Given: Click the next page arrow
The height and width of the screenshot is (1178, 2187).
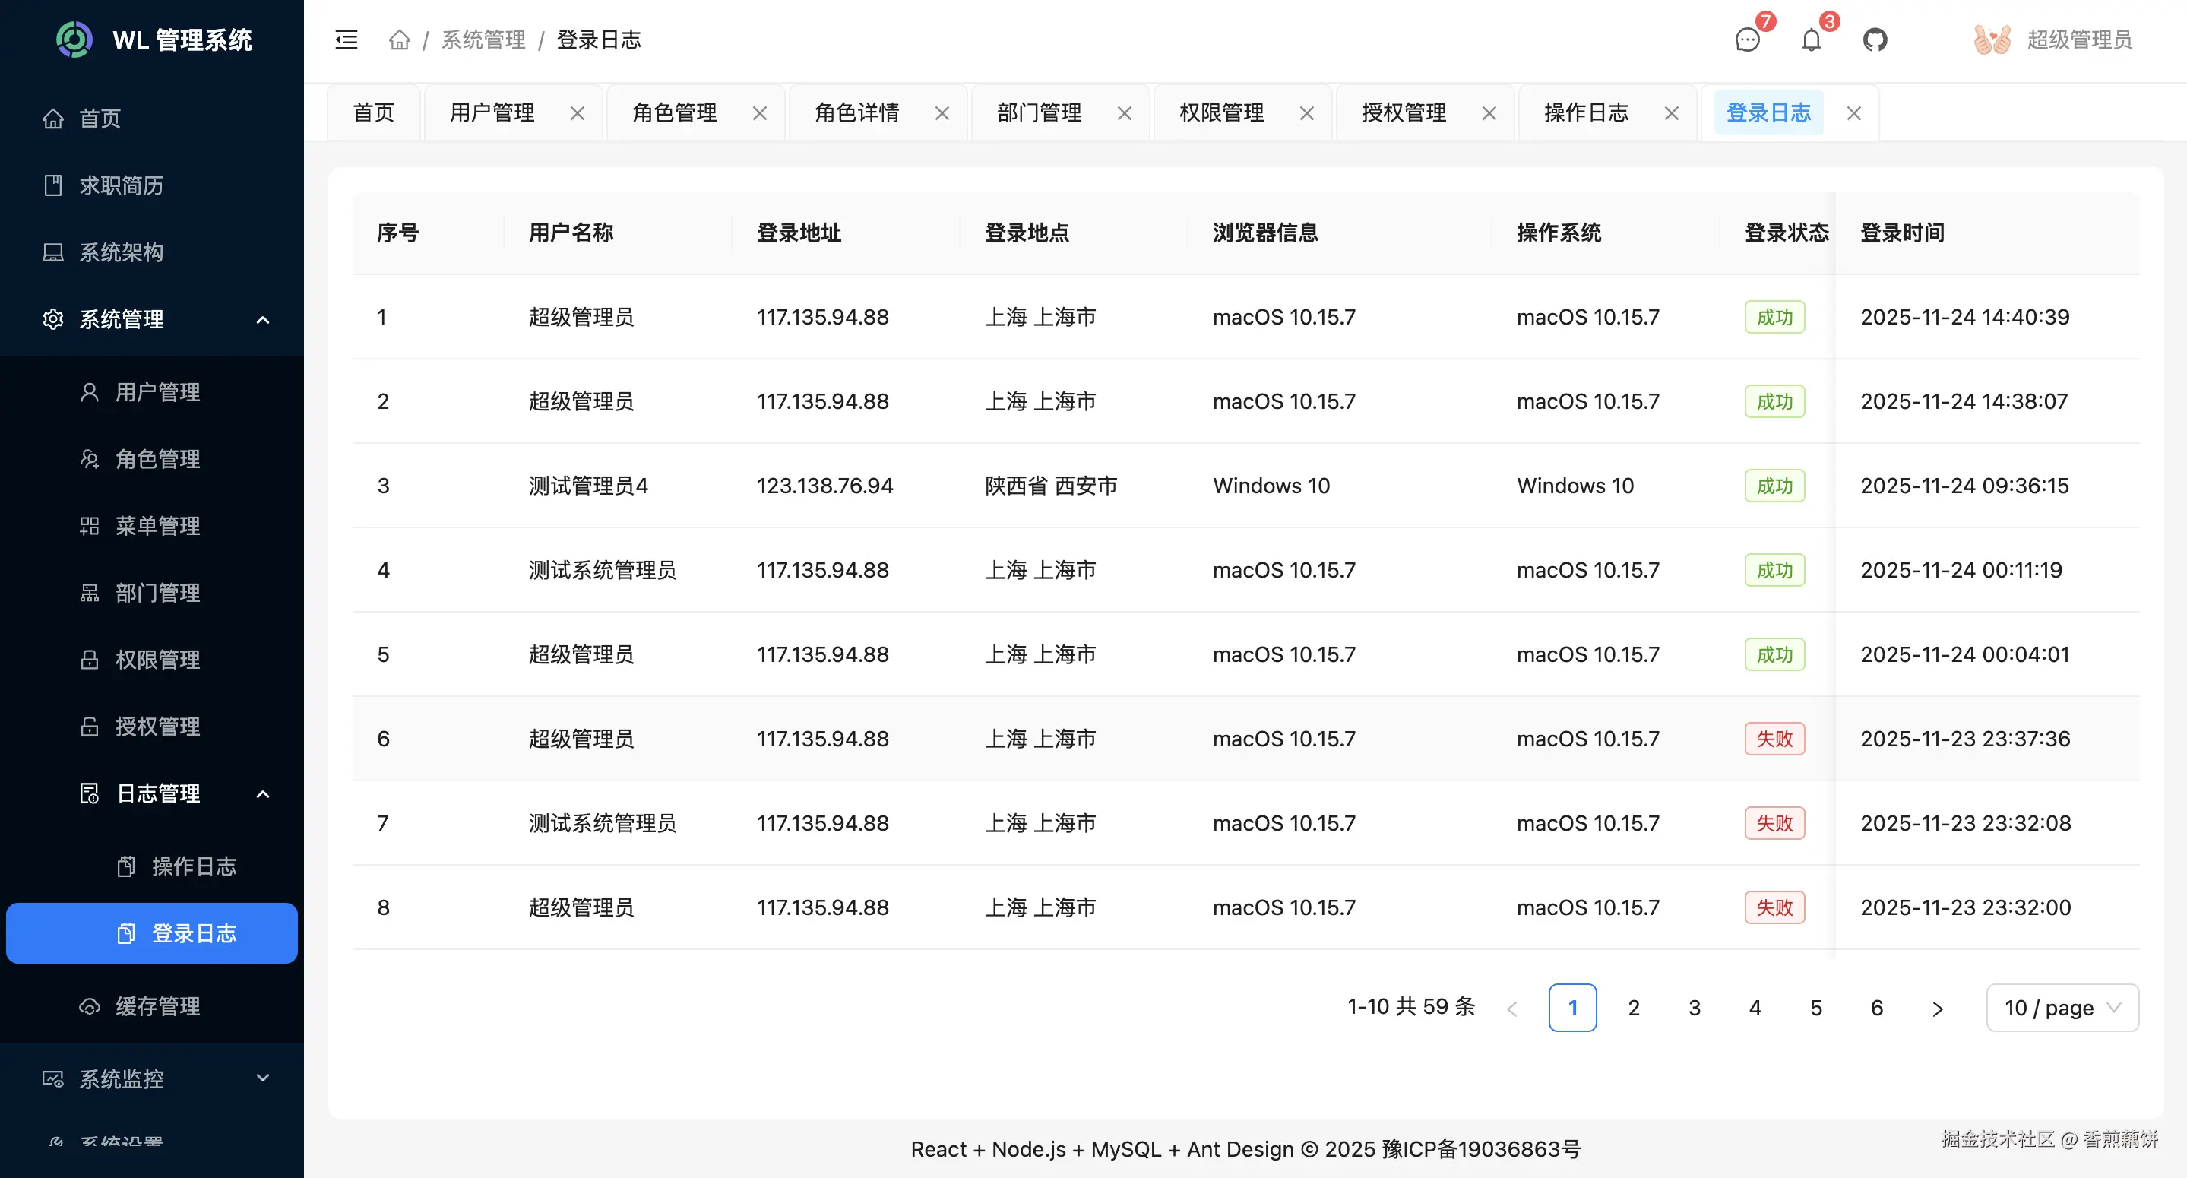Looking at the screenshot, I should click(x=1938, y=1008).
